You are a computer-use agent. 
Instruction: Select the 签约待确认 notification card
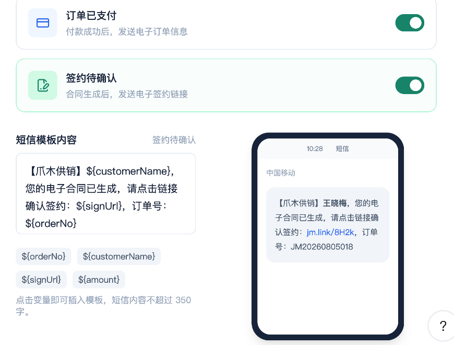click(226, 85)
